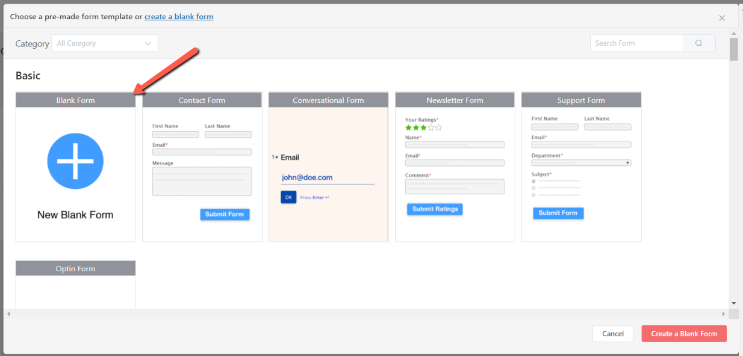Click the Comment textarea in Newsletter Form preview
The image size is (743, 356).
455,186
